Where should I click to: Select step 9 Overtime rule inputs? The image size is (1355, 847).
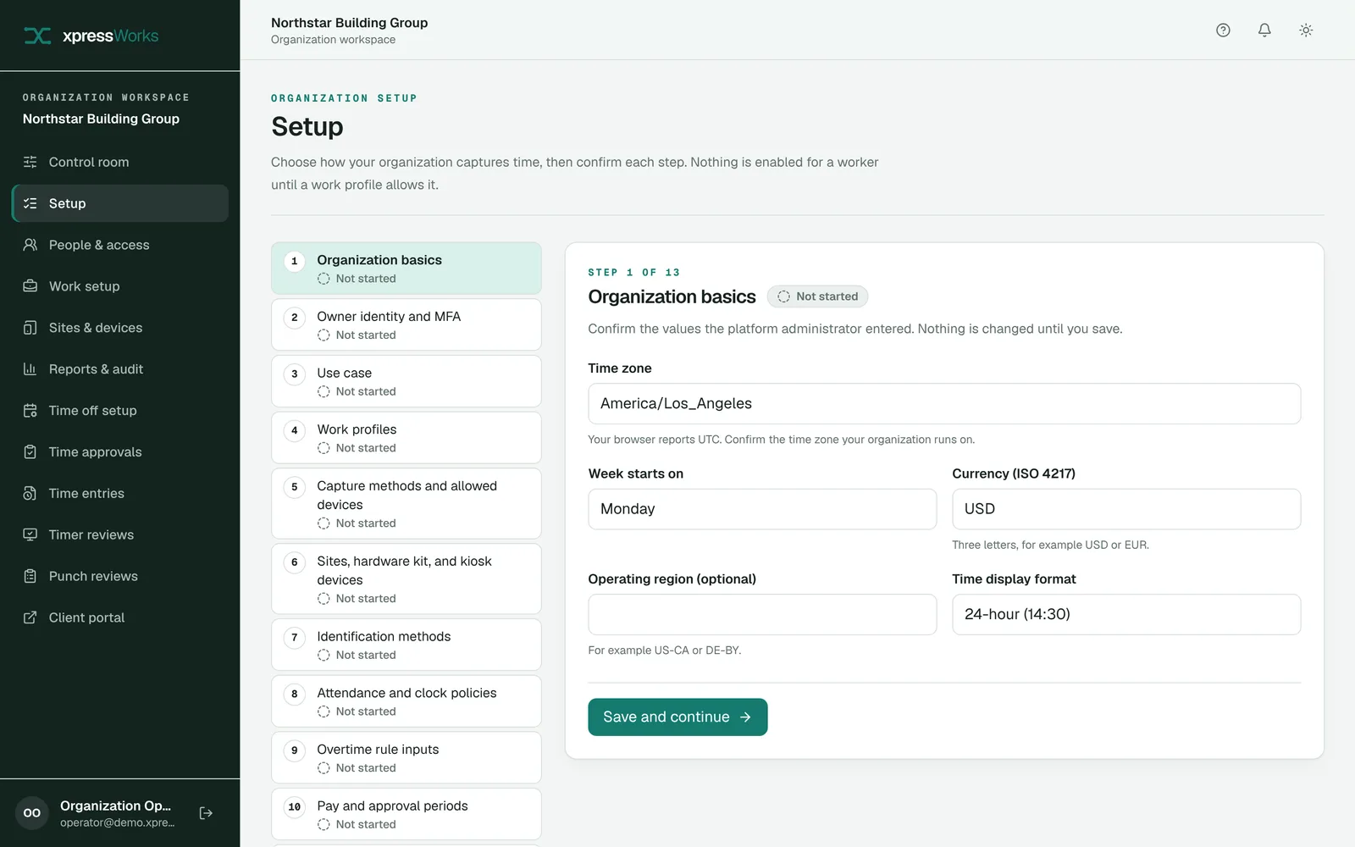(406, 758)
